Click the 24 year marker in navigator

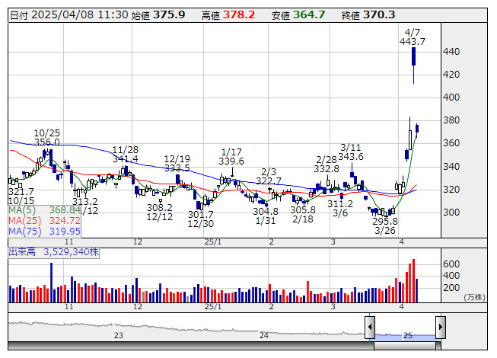point(264,335)
